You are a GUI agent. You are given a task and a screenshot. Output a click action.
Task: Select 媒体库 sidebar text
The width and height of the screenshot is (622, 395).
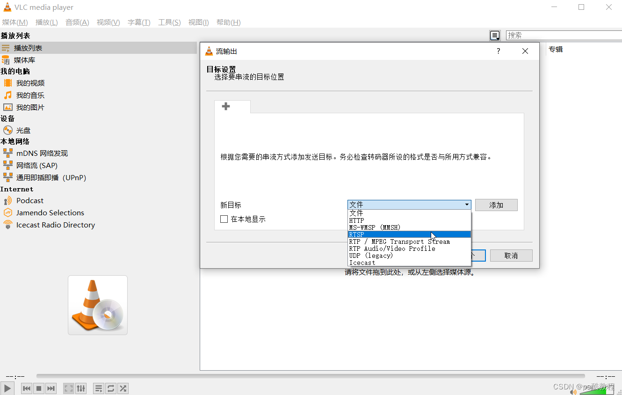click(24, 60)
